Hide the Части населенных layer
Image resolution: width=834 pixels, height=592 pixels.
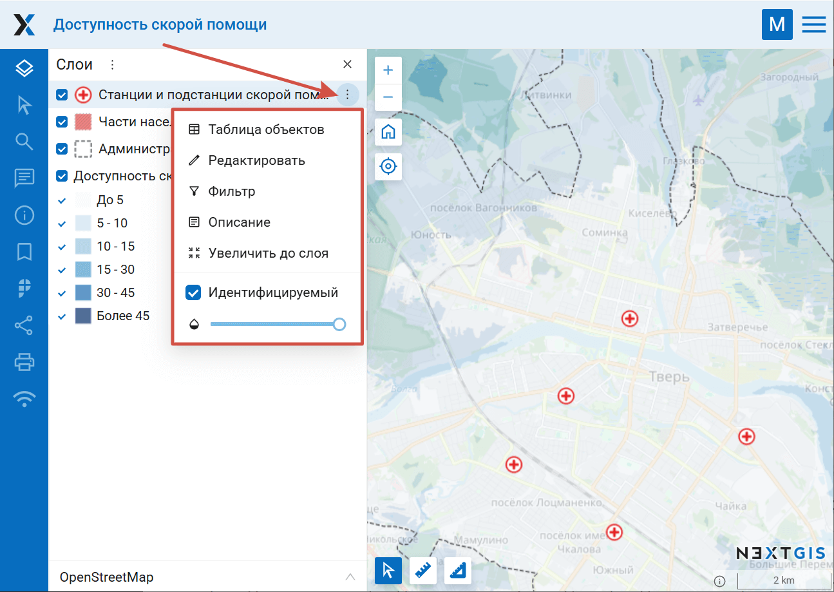click(x=61, y=122)
